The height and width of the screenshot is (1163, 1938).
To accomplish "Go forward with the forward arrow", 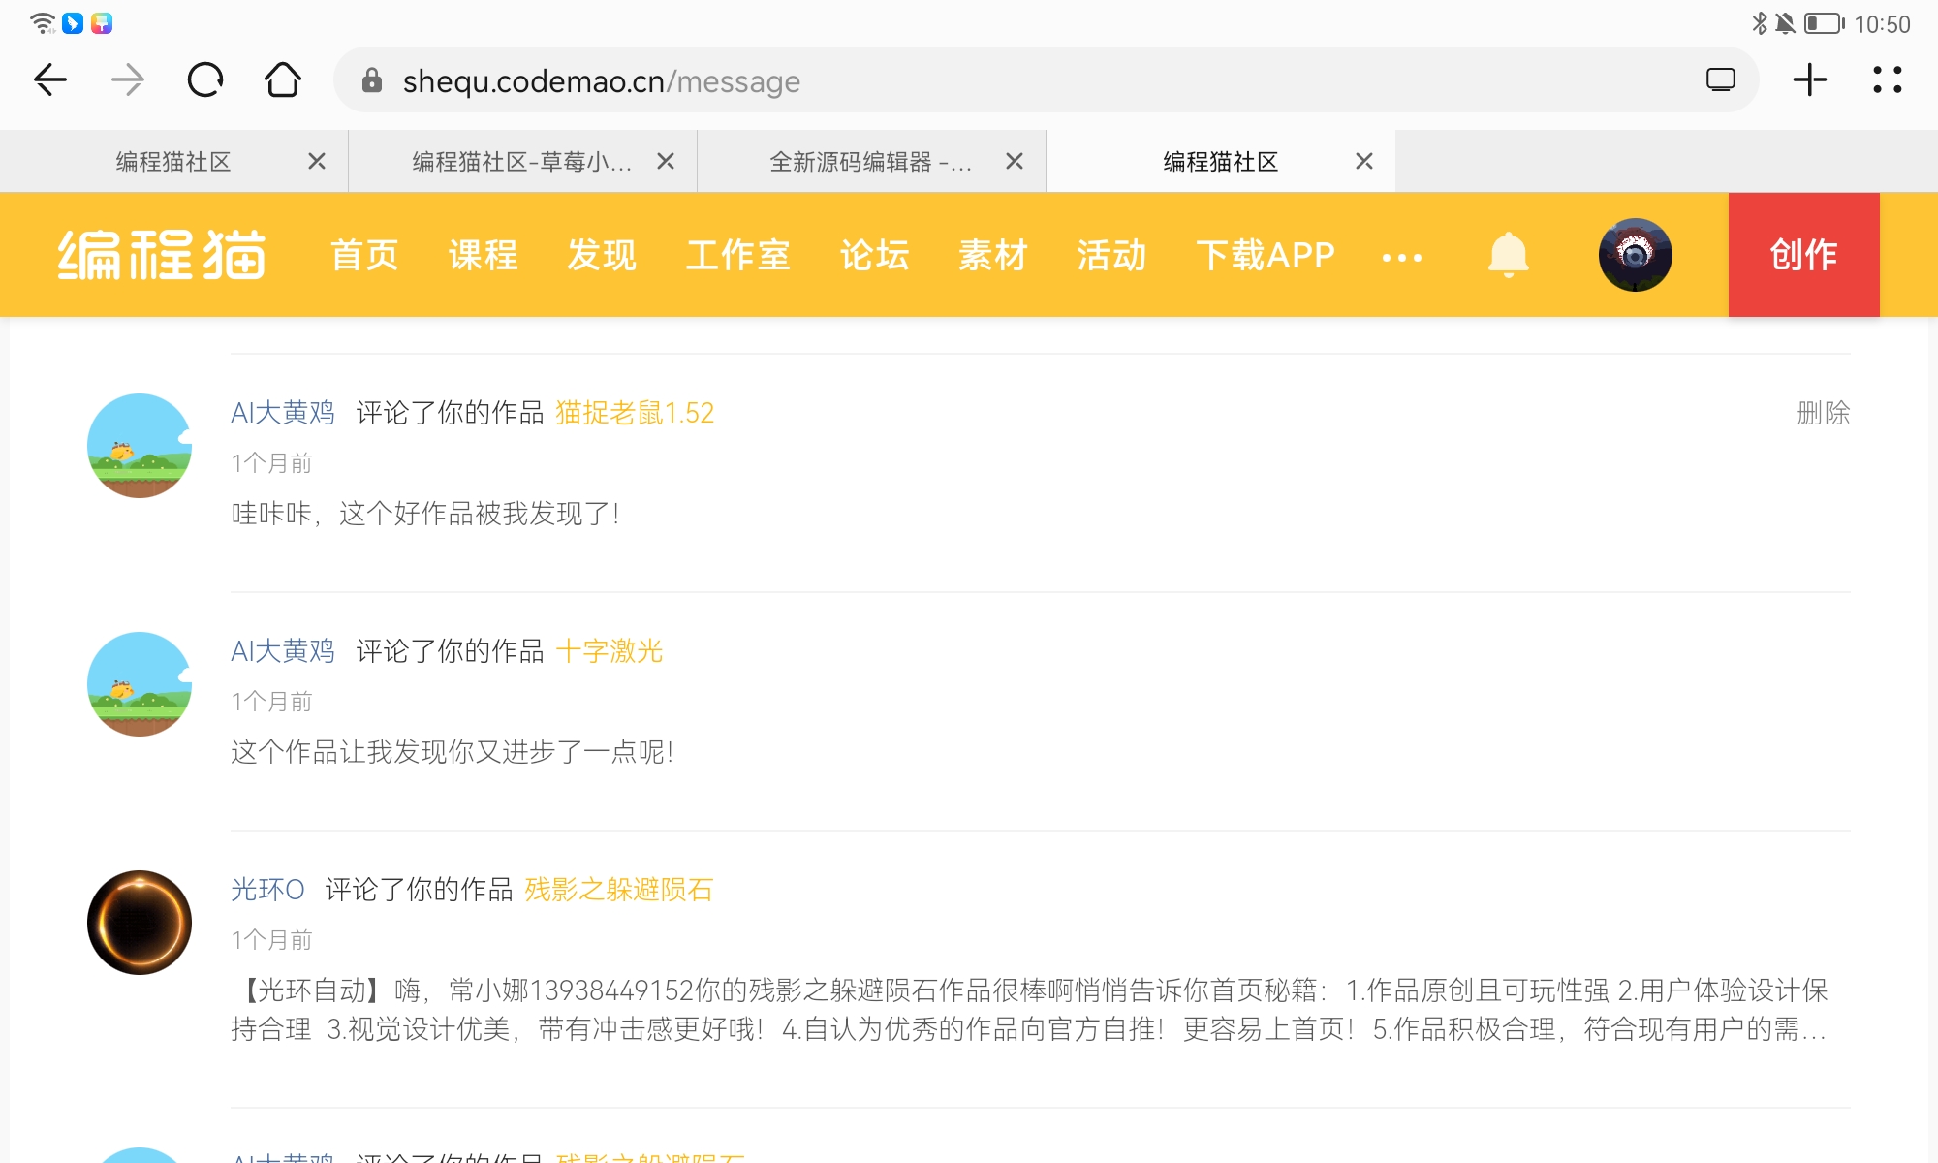I will [x=128, y=80].
